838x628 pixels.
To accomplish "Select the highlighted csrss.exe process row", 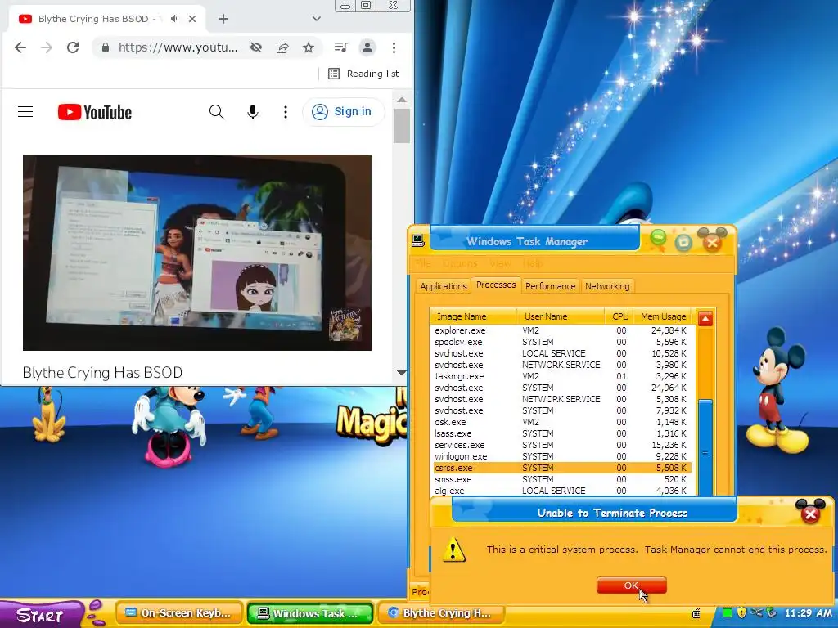I will coord(561,468).
